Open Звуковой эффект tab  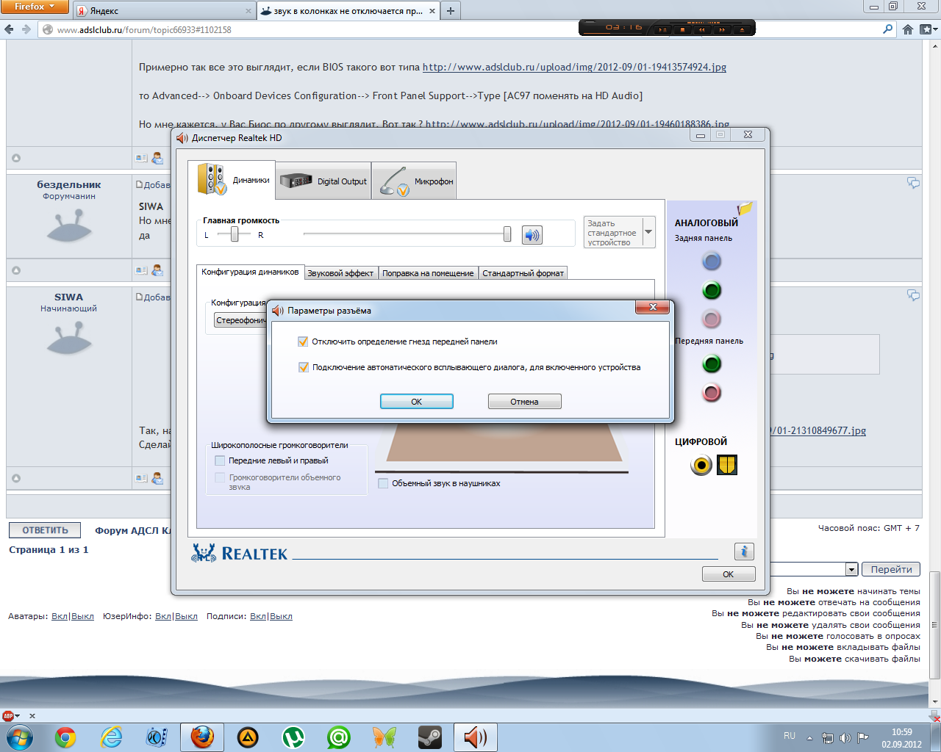click(340, 273)
